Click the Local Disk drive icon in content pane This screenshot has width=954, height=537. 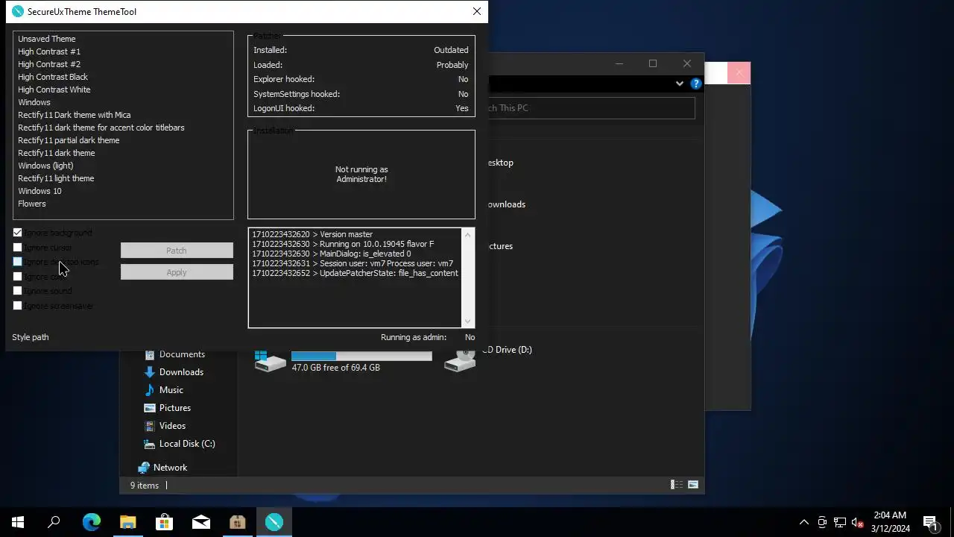click(x=269, y=361)
